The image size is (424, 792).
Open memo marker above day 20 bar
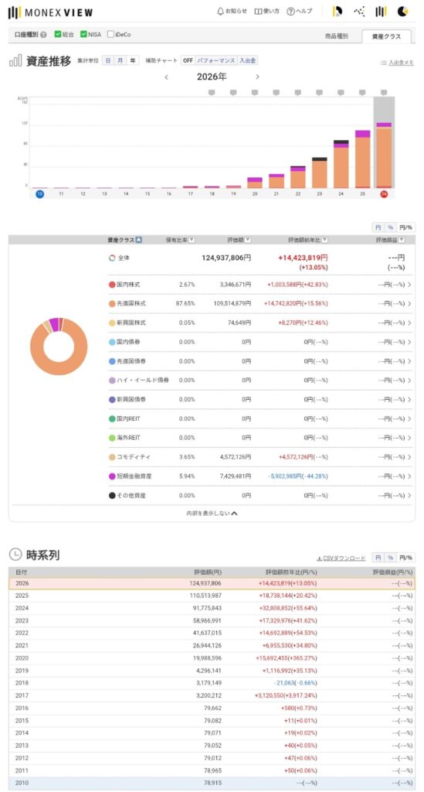click(255, 93)
